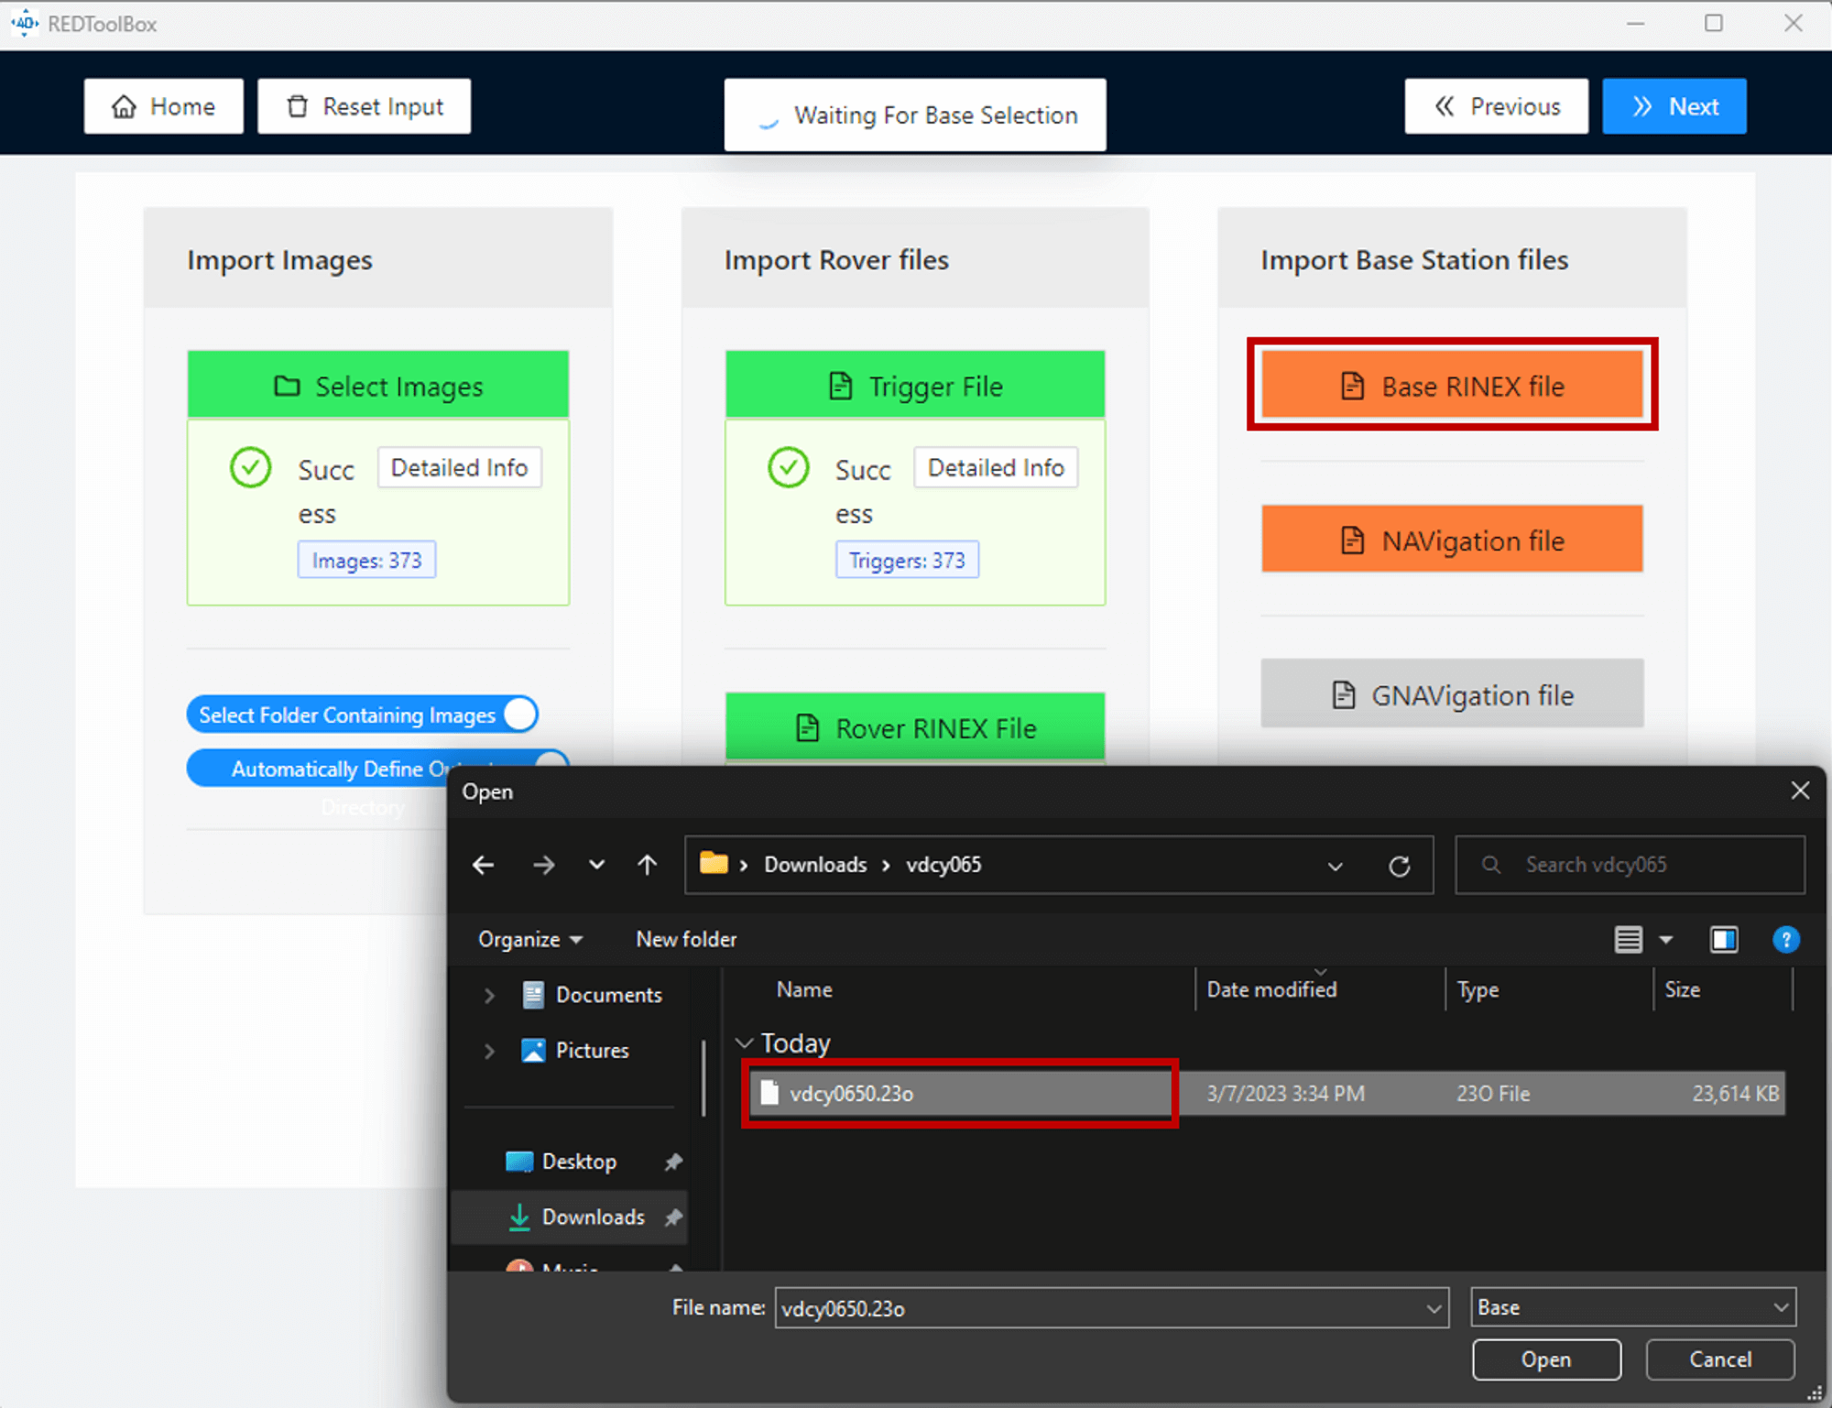The image size is (1832, 1408).
Task: Open the file type dropdown showing Base
Action: (1633, 1307)
